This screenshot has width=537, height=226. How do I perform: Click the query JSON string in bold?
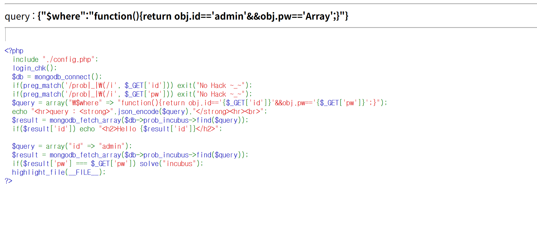coord(193,16)
